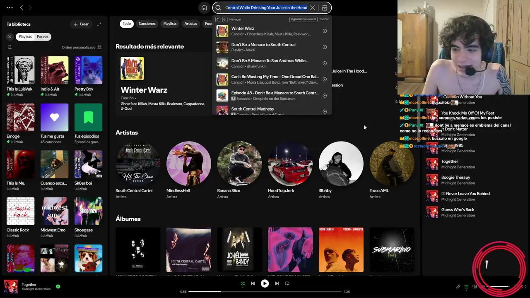The image size is (530, 298).
Task: Select the Playlists library filter chip
Action: (25, 36)
